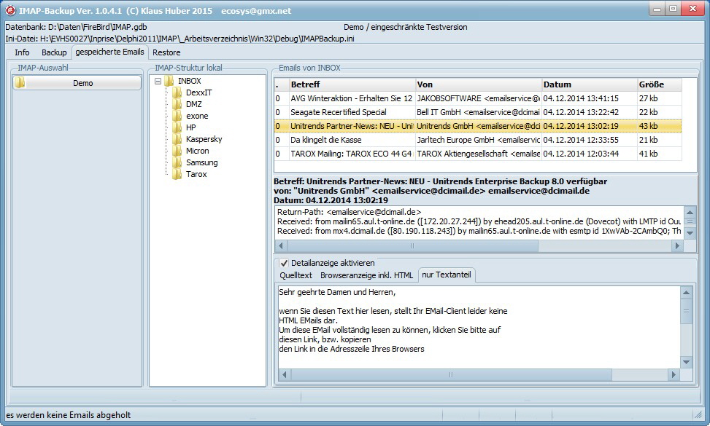Click the Tarox folder icon
The width and height of the screenshot is (710, 426).
pyautogui.click(x=177, y=174)
